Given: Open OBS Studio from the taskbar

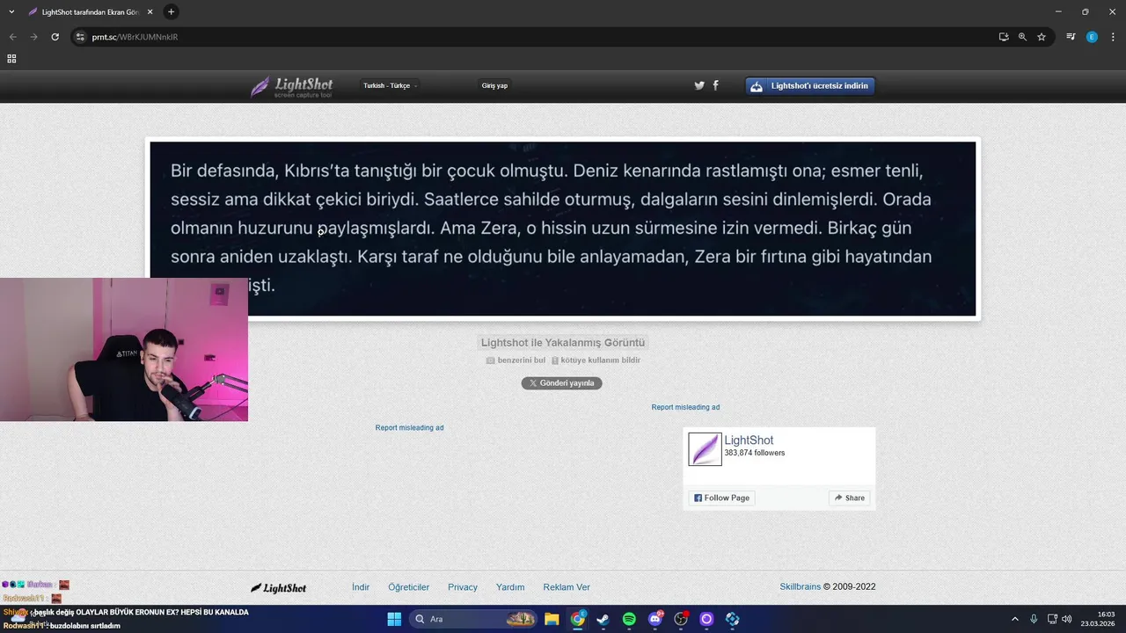Looking at the screenshot, I should click(681, 619).
